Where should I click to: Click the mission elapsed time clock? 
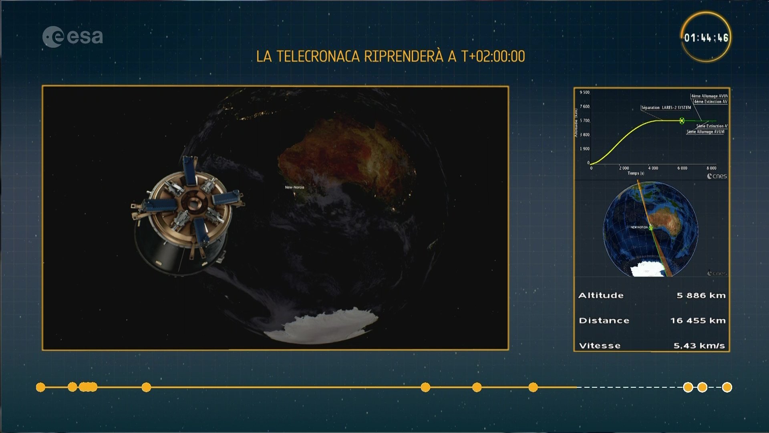tap(706, 38)
